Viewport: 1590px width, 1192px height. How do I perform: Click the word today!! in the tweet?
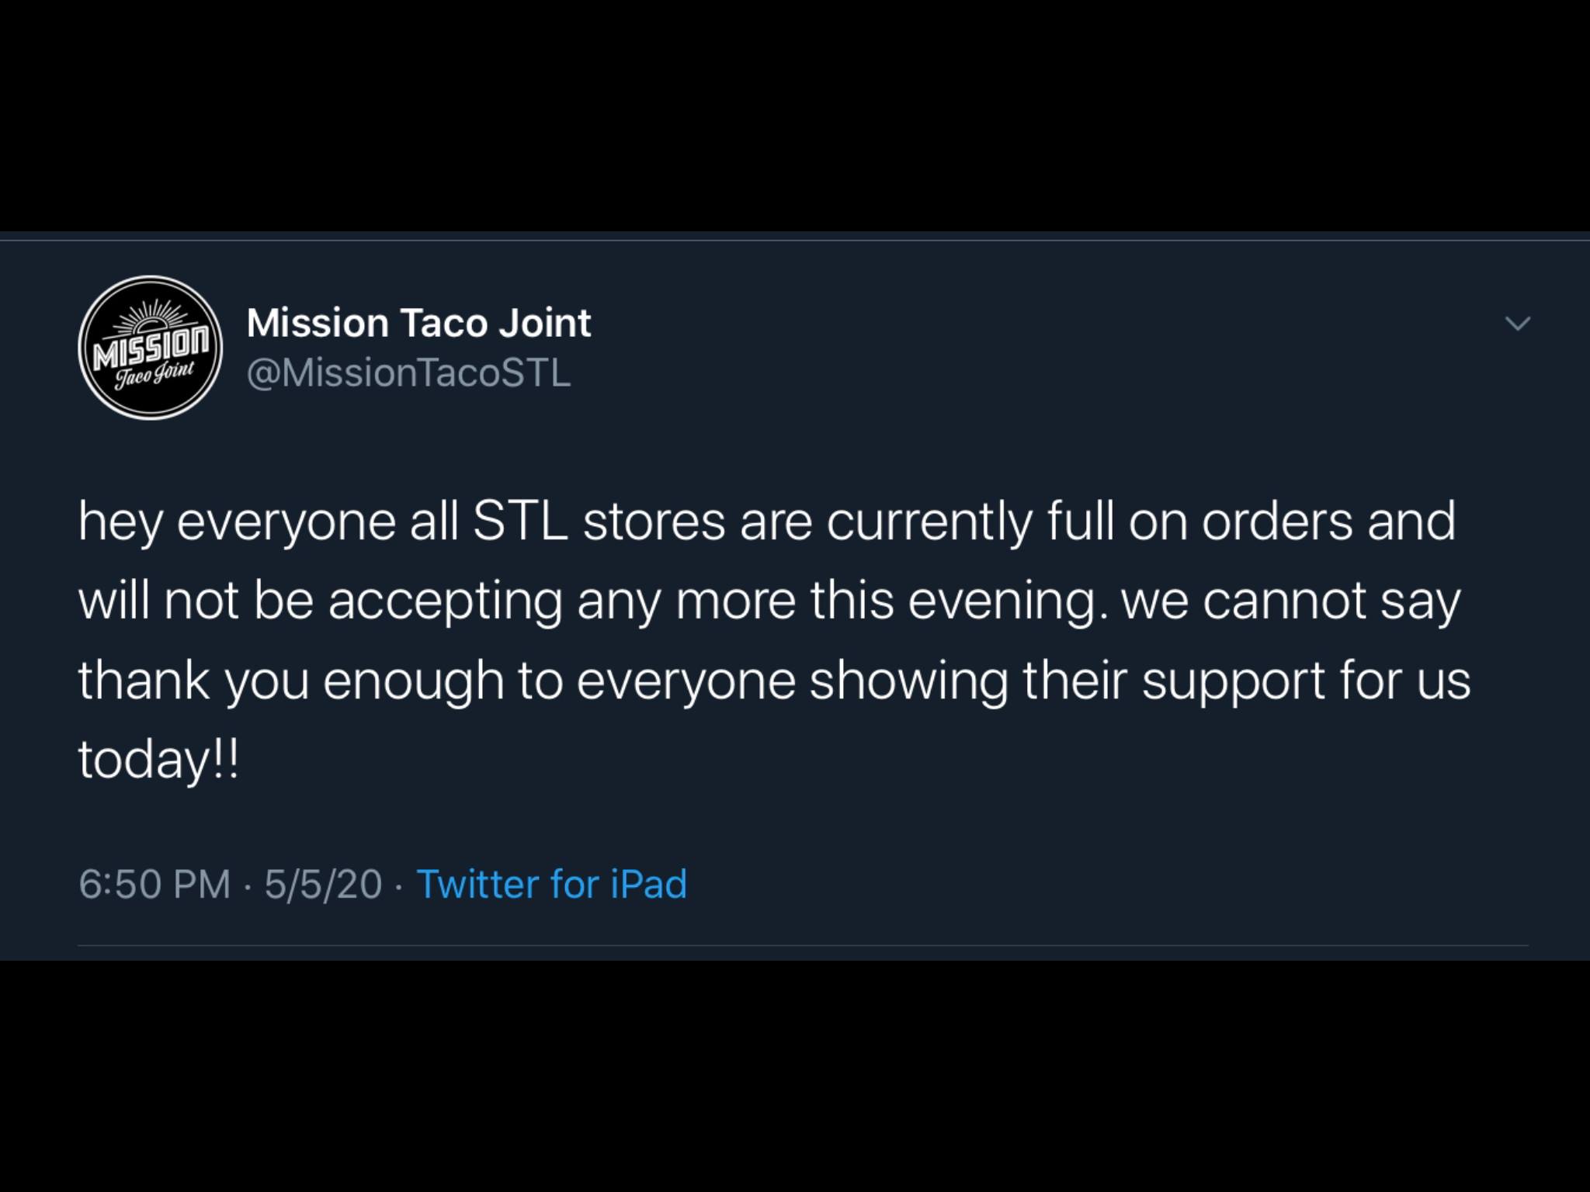(x=158, y=761)
